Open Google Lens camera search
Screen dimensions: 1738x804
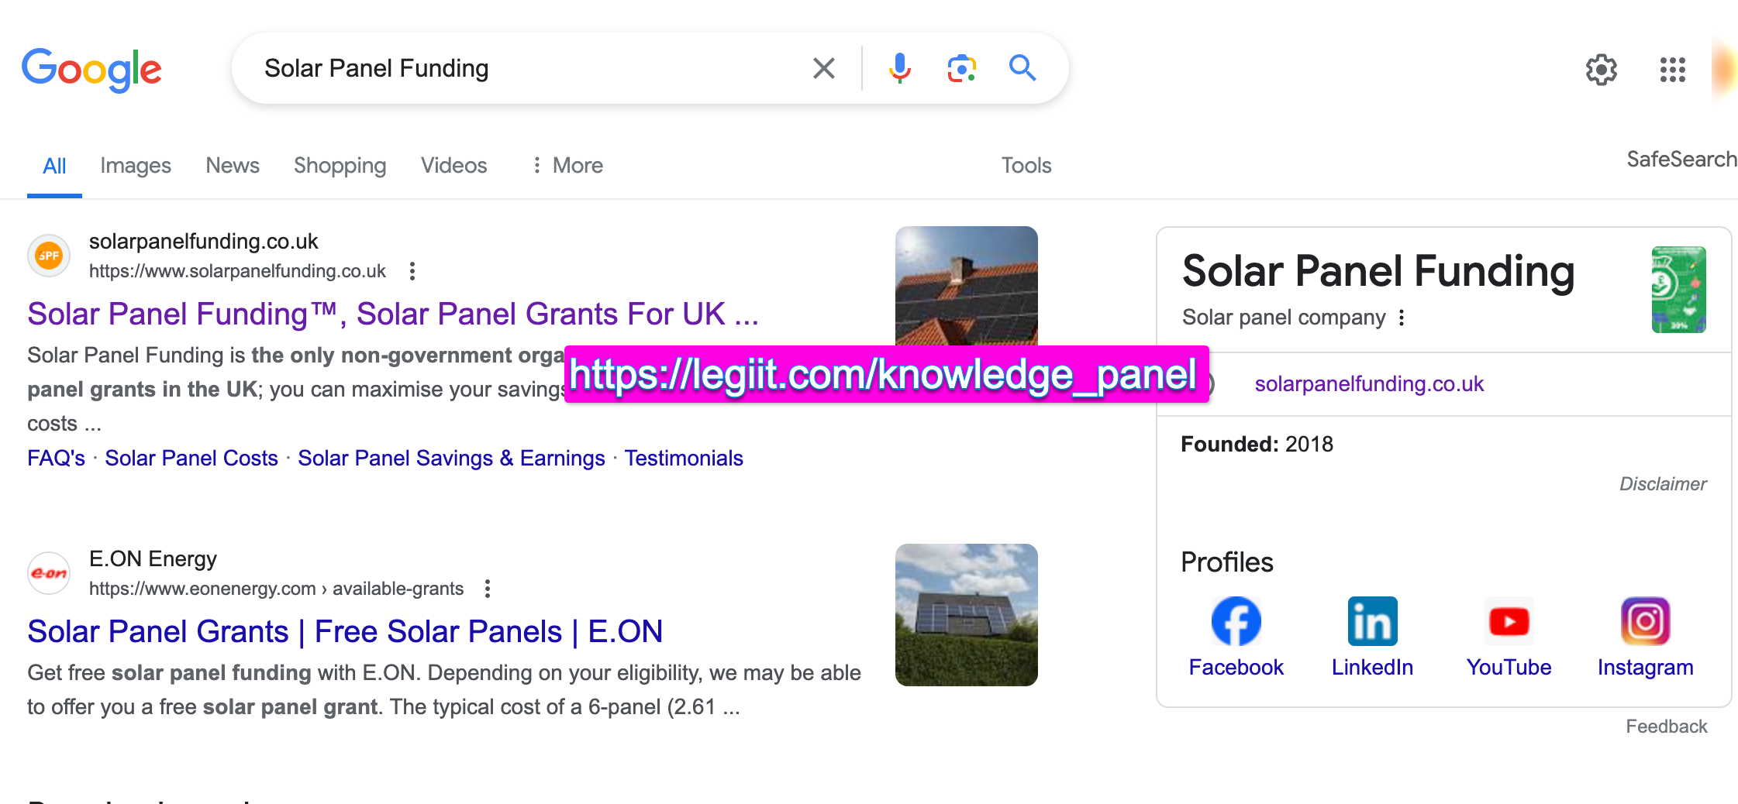pyautogui.click(x=960, y=68)
